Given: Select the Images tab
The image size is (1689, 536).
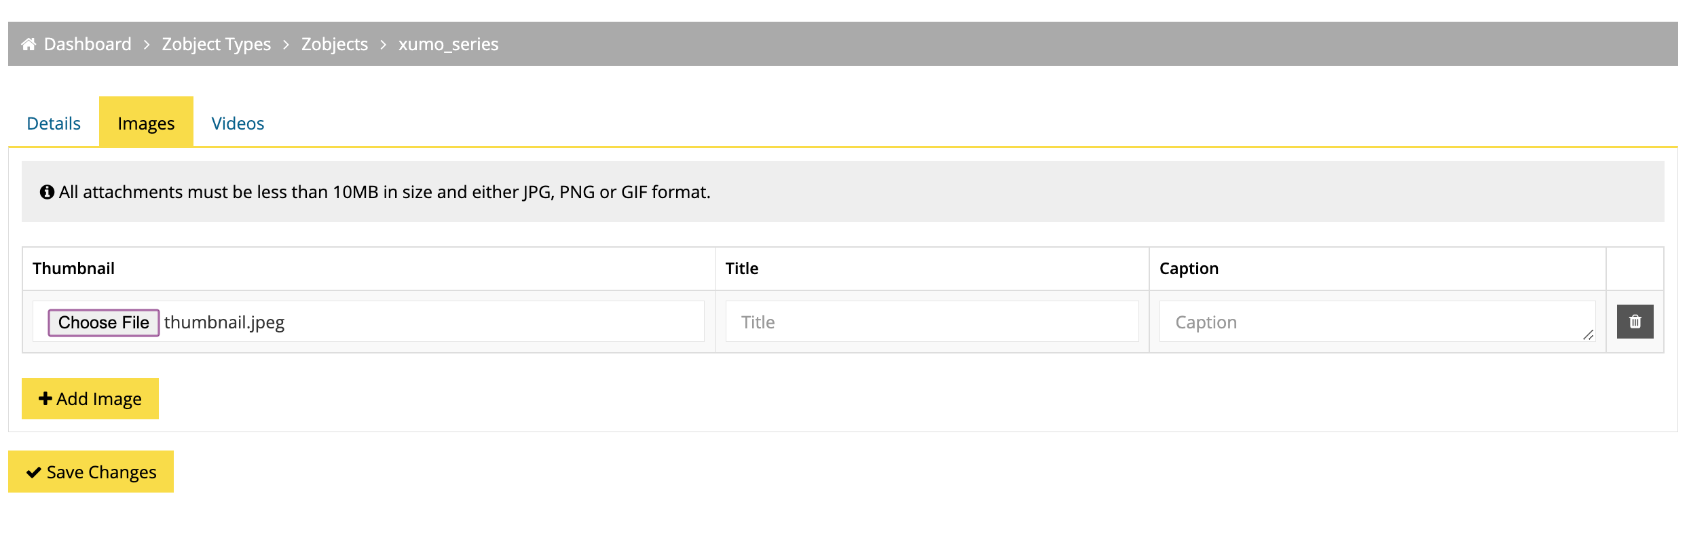Looking at the screenshot, I should [x=146, y=122].
